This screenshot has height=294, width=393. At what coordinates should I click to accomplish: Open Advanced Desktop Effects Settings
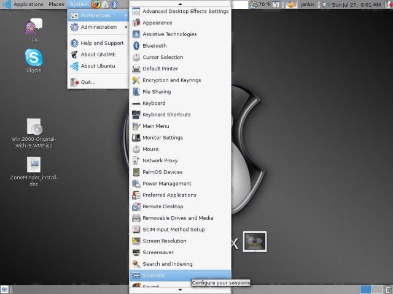coord(180,11)
